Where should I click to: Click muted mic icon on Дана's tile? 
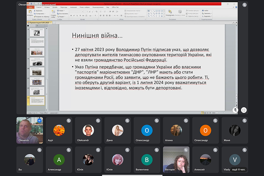[127, 121]
